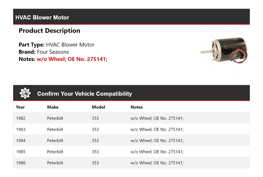263x177 pixels.
Task: Click the gear icon beside Confirm Your Vehicle Compatibility
Action: pyautogui.click(x=25, y=93)
